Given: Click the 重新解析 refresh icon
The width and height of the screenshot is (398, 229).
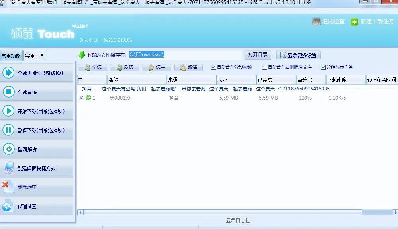Looking at the screenshot, I should click(x=9, y=149).
